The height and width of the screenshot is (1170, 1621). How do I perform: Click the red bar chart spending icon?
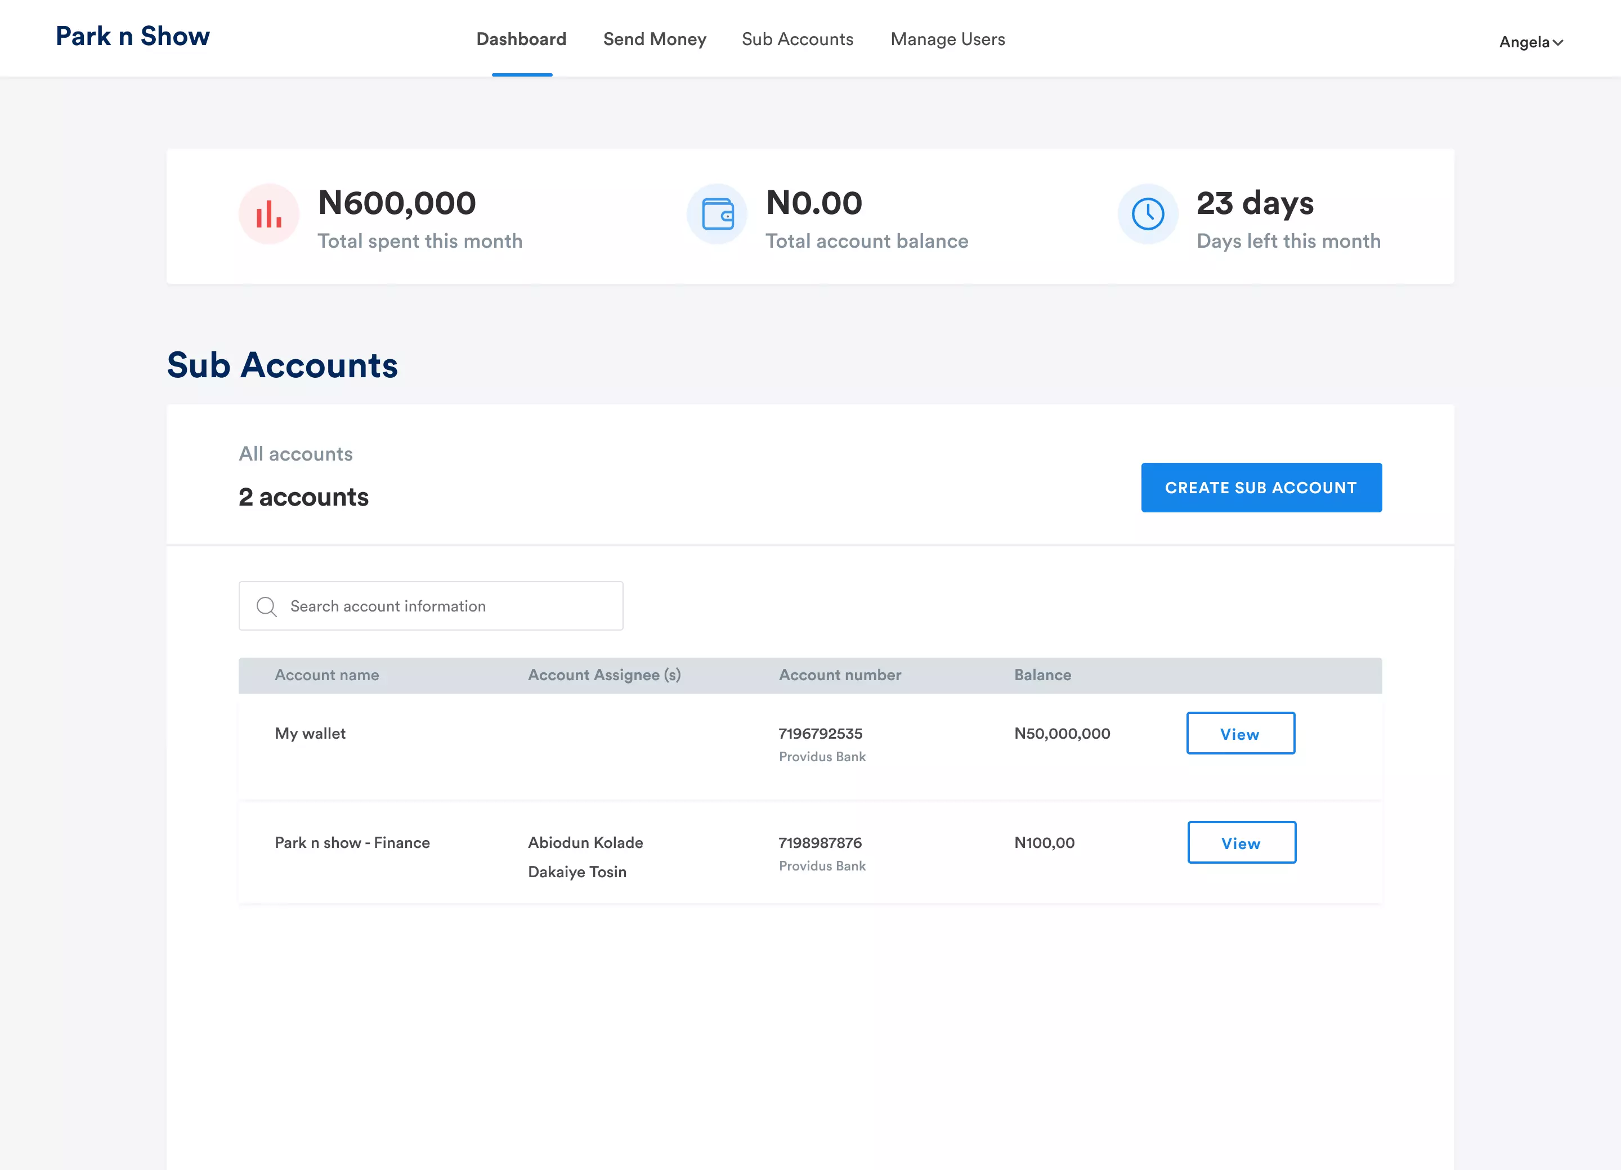point(268,214)
